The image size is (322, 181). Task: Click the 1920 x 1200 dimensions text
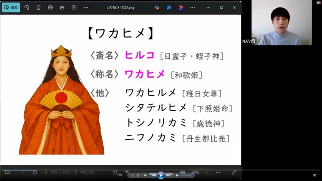60,173
